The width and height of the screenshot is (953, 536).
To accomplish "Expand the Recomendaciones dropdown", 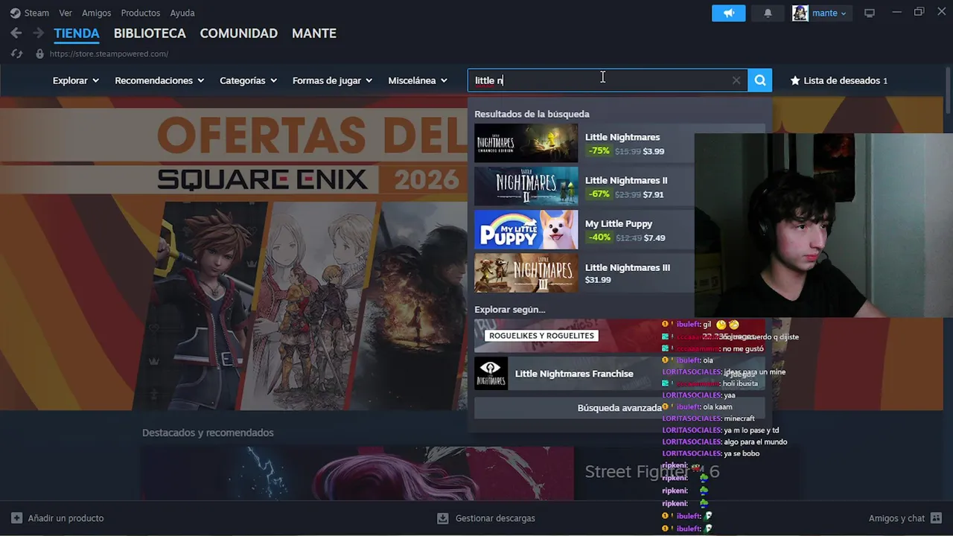I will pyautogui.click(x=159, y=80).
